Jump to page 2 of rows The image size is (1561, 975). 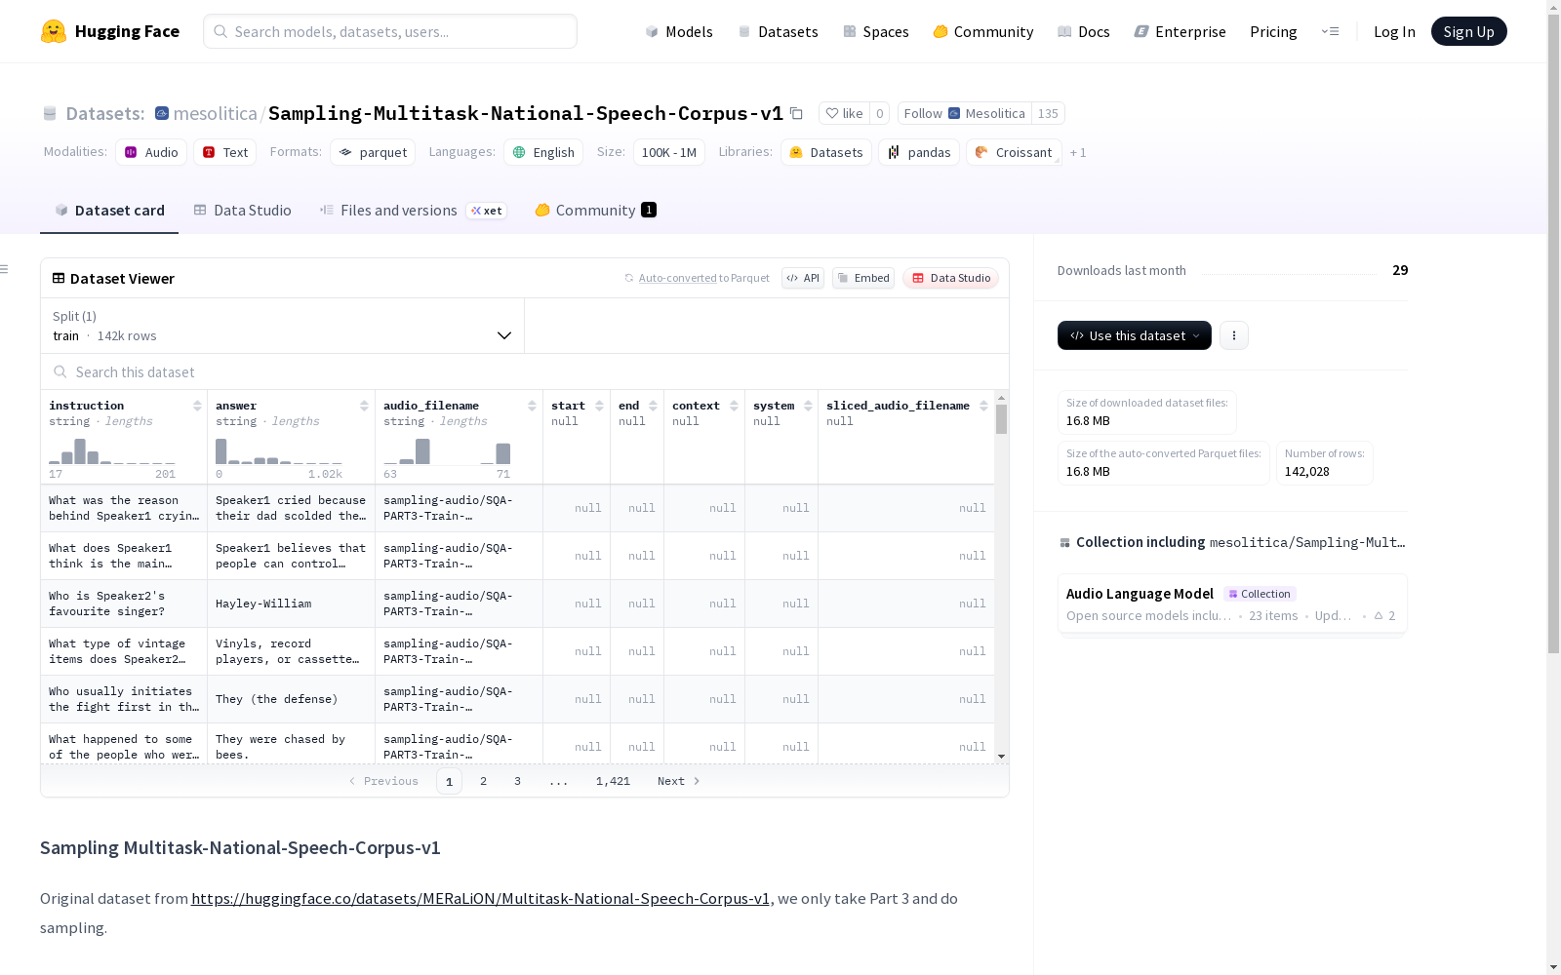(x=483, y=781)
